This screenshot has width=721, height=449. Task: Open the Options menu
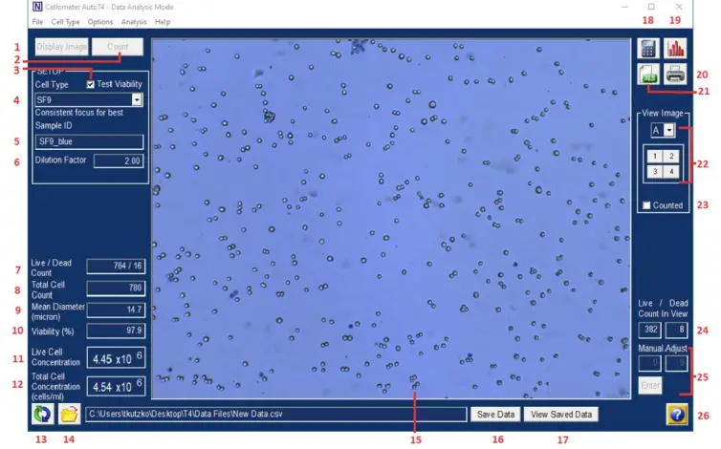tap(100, 22)
